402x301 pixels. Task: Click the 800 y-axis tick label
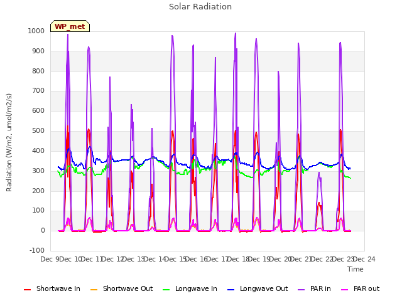pyautogui.click(x=38, y=71)
